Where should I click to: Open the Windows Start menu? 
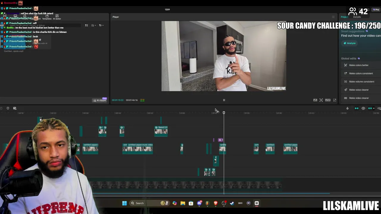pyautogui.click(x=124, y=203)
